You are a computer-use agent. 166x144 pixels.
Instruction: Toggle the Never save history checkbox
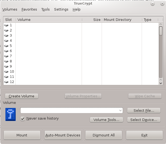[23, 119]
